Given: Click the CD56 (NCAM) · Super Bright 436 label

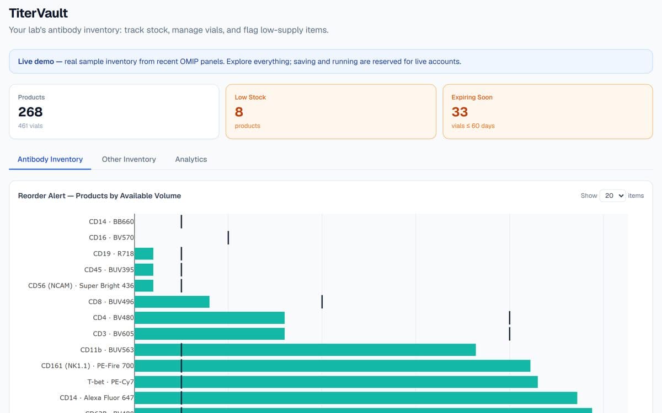Looking at the screenshot, I should pyautogui.click(x=81, y=285).
